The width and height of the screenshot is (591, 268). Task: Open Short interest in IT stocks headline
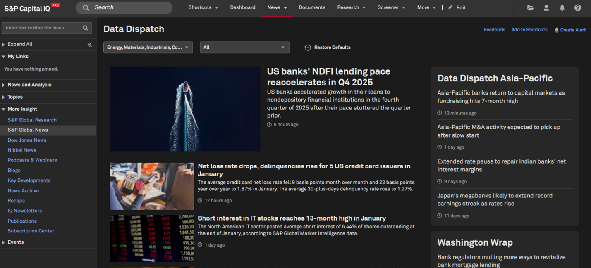point(292,218)
